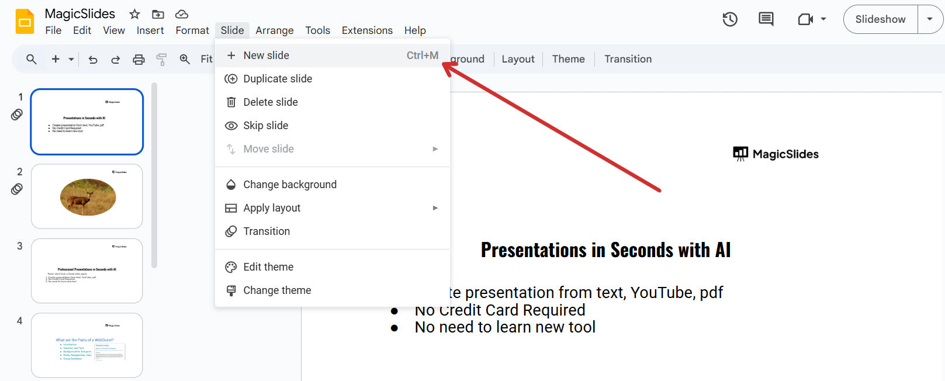Open the Google Slides home logo
Image resolution: width=945 pixels, height=381 pixels.
pyautogui.click(x=25, y=22)
